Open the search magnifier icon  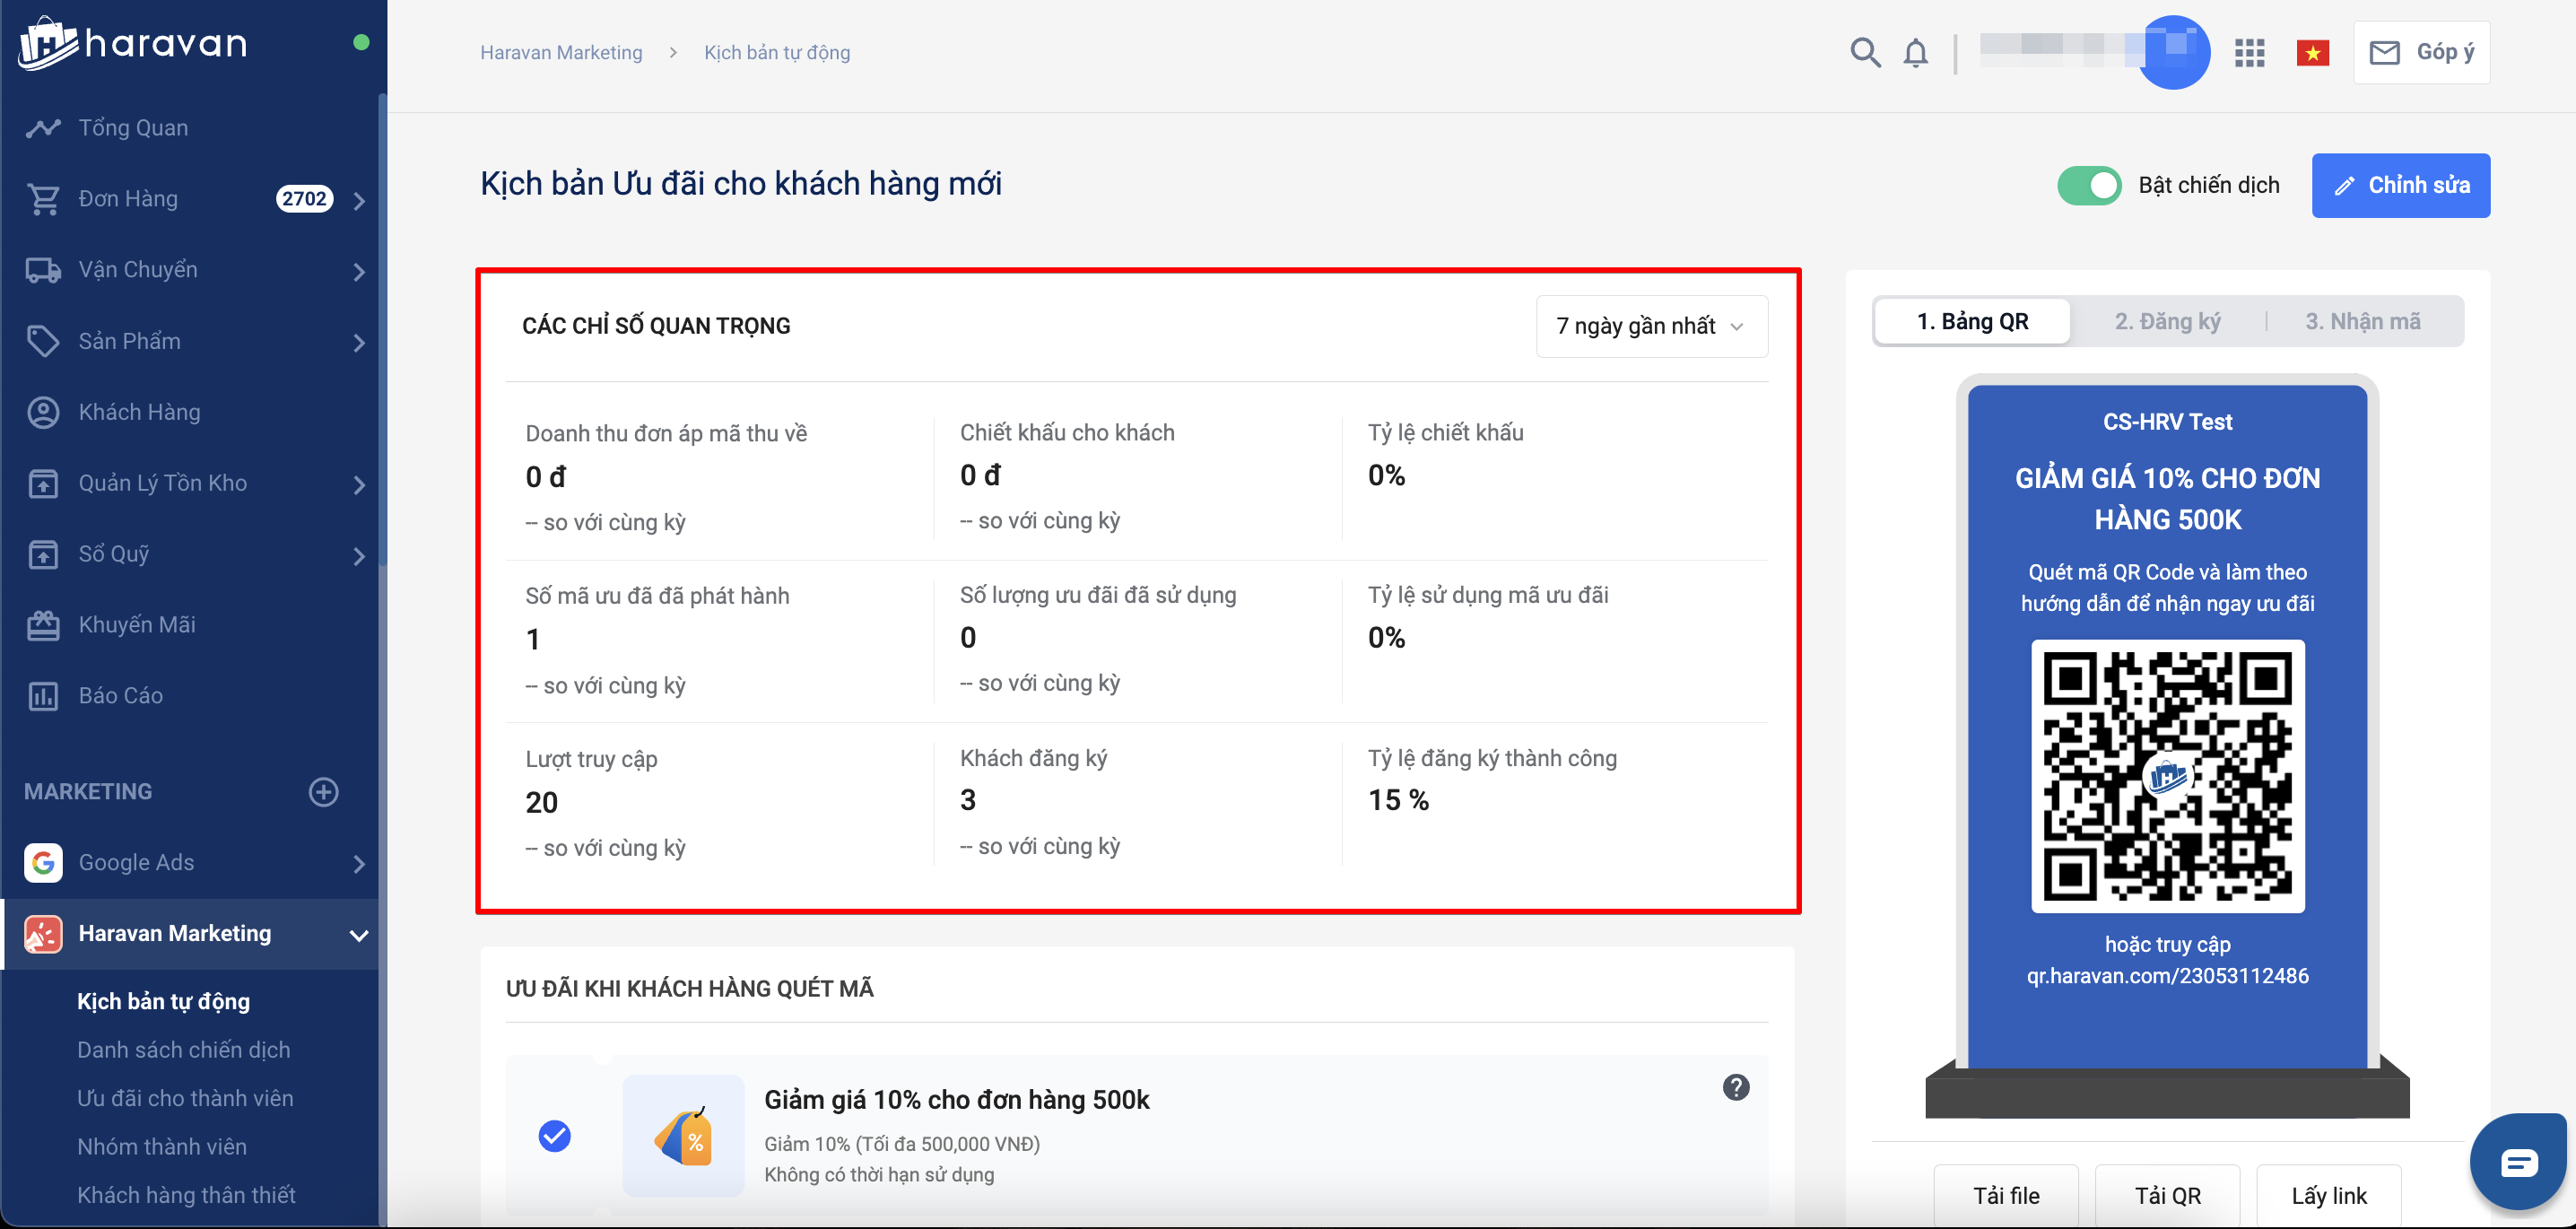(1865, 52)
